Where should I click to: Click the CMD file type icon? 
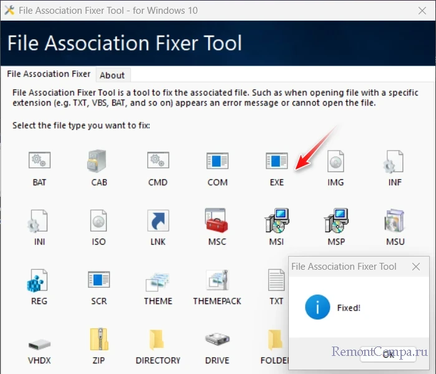tap(158, 160)
